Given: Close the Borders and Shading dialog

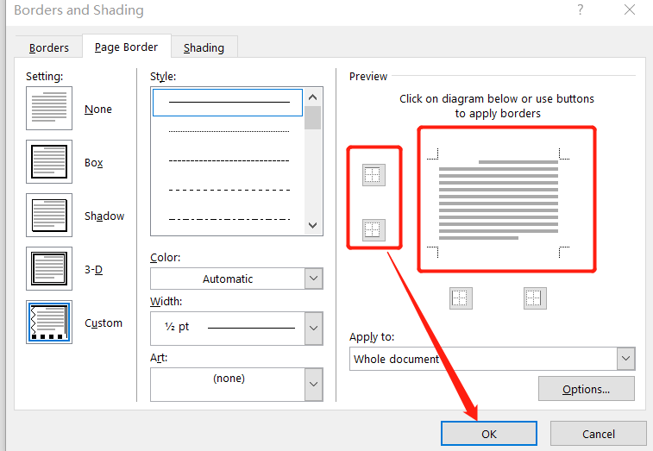Looking at the screenshot, I should pos(630,9).
